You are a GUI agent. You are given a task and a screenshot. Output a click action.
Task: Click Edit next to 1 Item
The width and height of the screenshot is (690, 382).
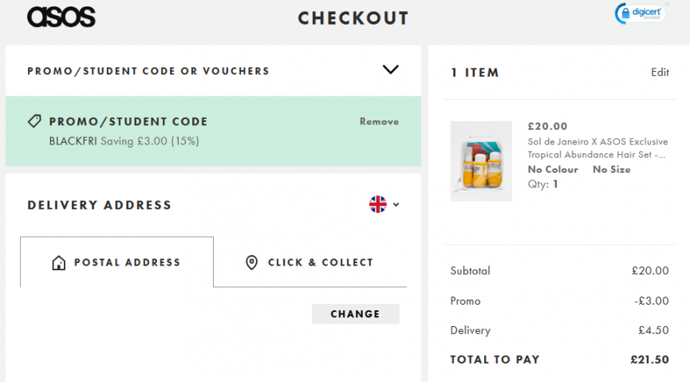(x=660, y=73)
